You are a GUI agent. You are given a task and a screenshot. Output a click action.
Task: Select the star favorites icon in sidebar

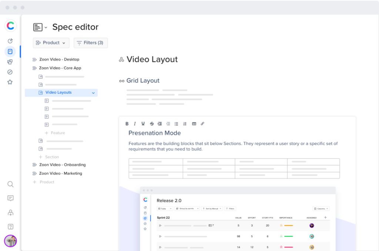10,82
